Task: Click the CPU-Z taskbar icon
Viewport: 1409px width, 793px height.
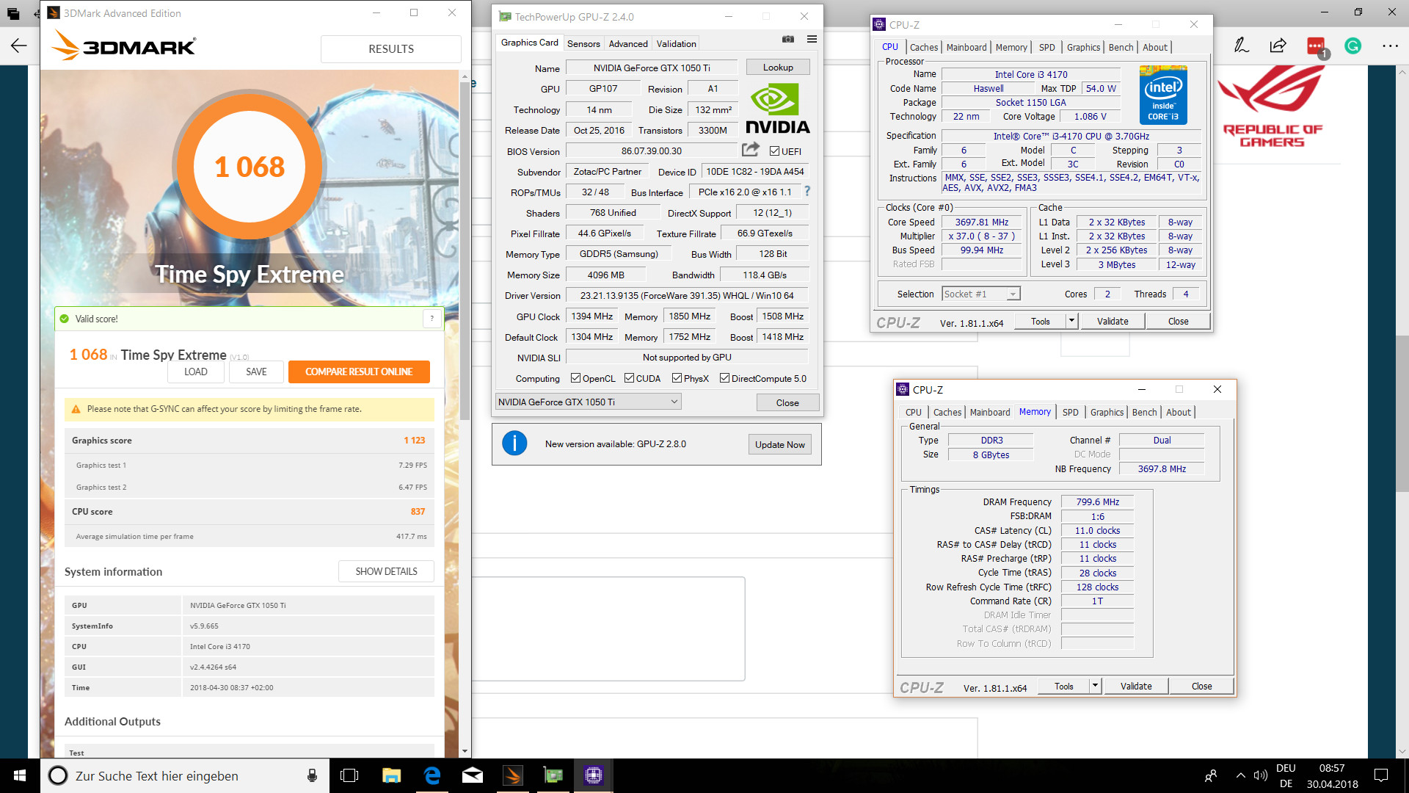Action: [x=593, y=775]
